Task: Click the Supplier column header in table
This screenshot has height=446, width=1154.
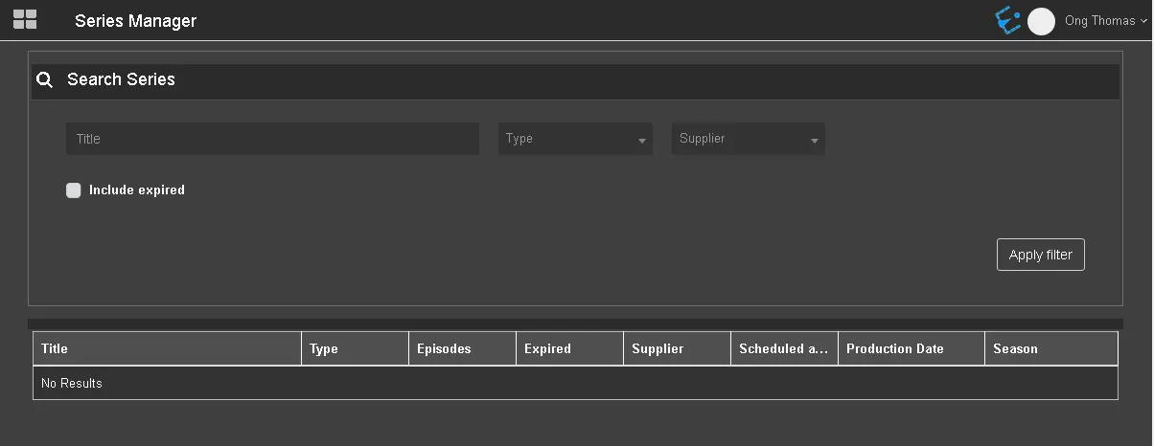Action: point(677,349)
